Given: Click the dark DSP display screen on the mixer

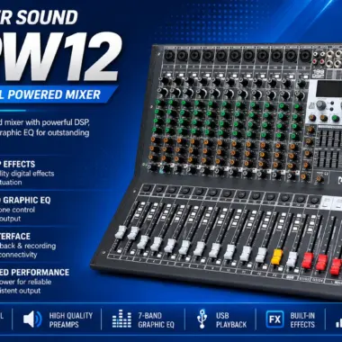Looking at the screenshot, I should tap(328, 88).
